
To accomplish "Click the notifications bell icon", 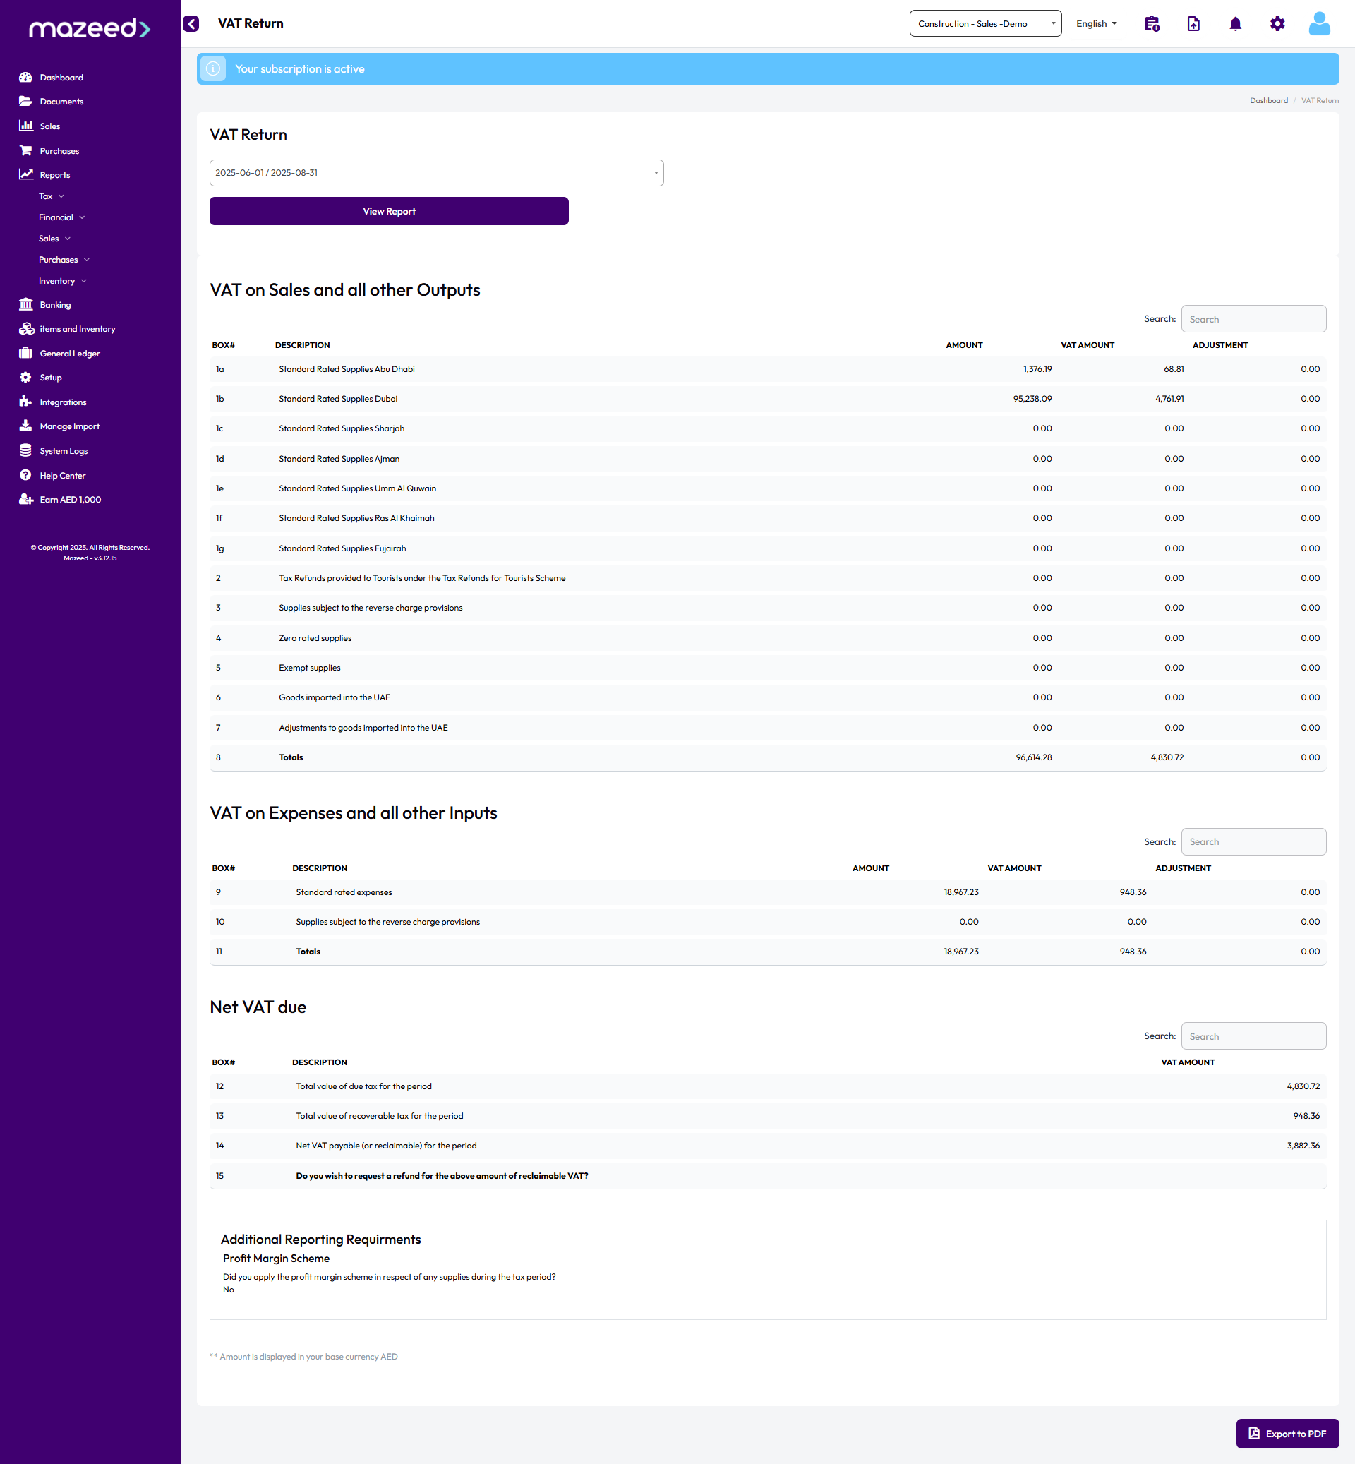I will tap(1235, 24).
